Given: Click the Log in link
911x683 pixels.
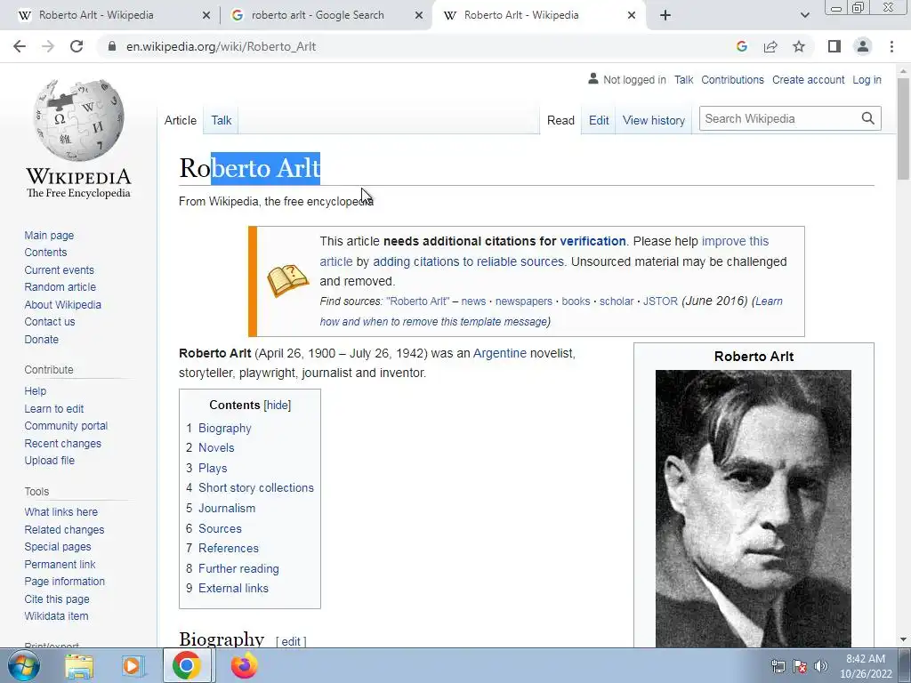Looking at the screenshot, I should [x=867, y=79].
